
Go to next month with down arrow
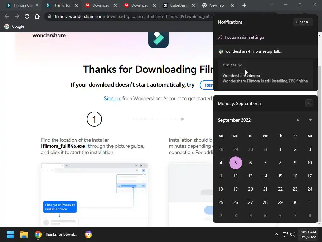(x=310, y=120)
